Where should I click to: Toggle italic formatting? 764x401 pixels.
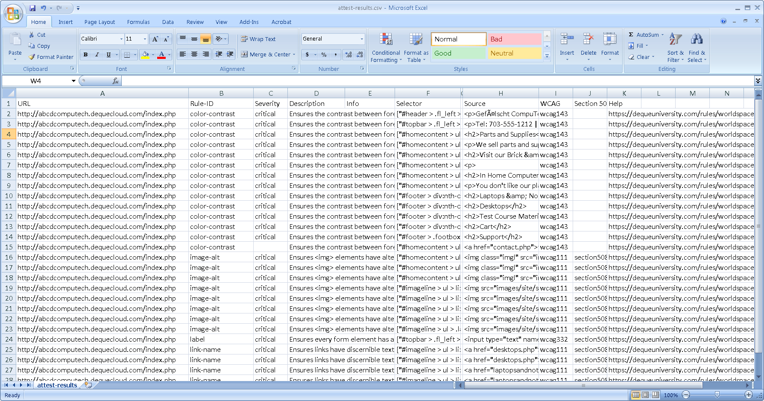click(97, 55)
